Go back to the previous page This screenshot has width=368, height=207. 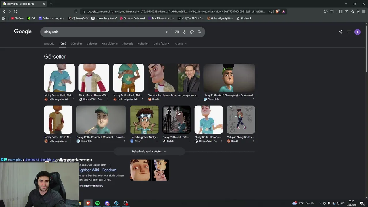coord(4,11)
